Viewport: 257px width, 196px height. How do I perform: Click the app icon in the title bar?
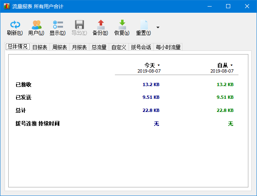pyautogui.click(x=7, y=6)
